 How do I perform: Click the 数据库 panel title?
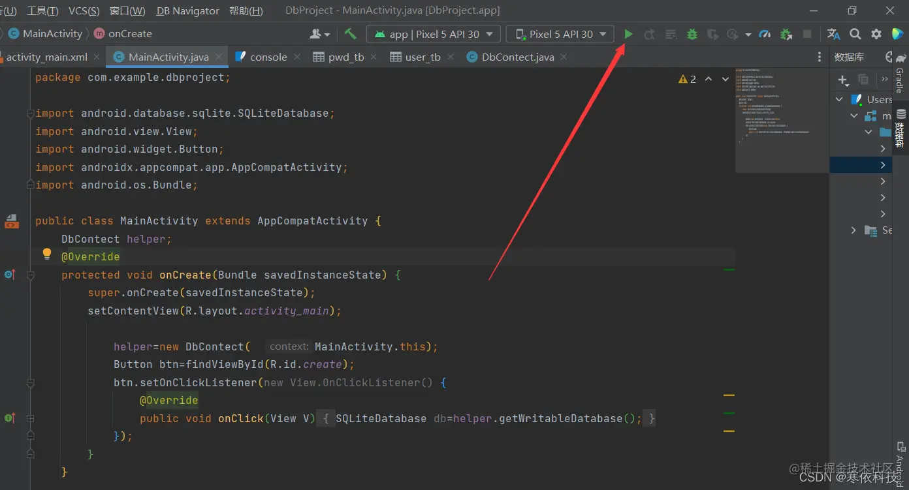tap(849, 57)
